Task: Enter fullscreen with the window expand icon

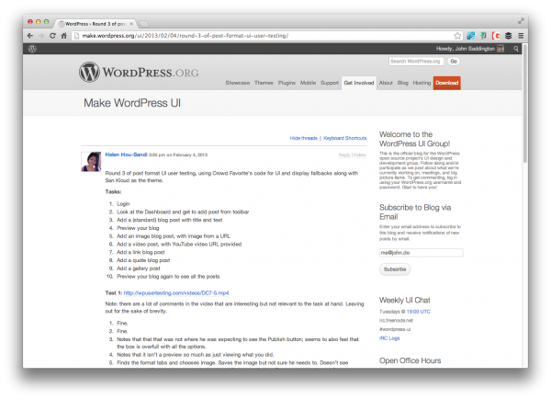Action: (x=521, y=21)
